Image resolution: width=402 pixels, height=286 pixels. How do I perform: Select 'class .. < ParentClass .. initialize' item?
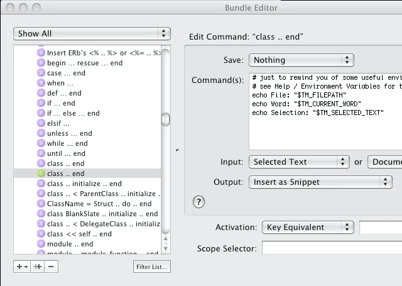tap(87, 194)
